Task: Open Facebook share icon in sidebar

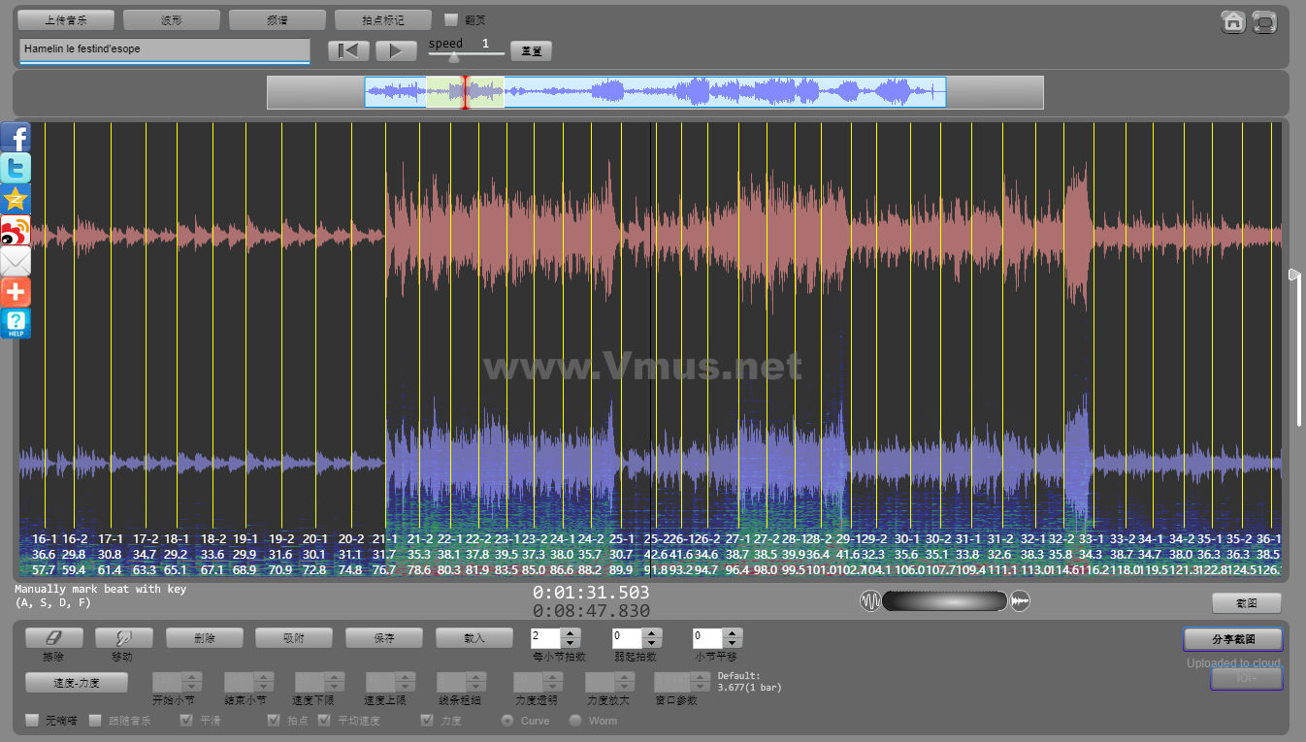Action: [16, 137]
